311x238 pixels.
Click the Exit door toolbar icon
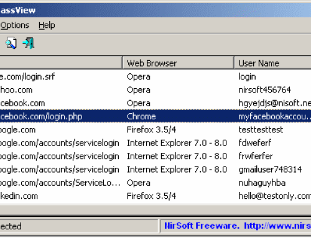click(29, 43)
